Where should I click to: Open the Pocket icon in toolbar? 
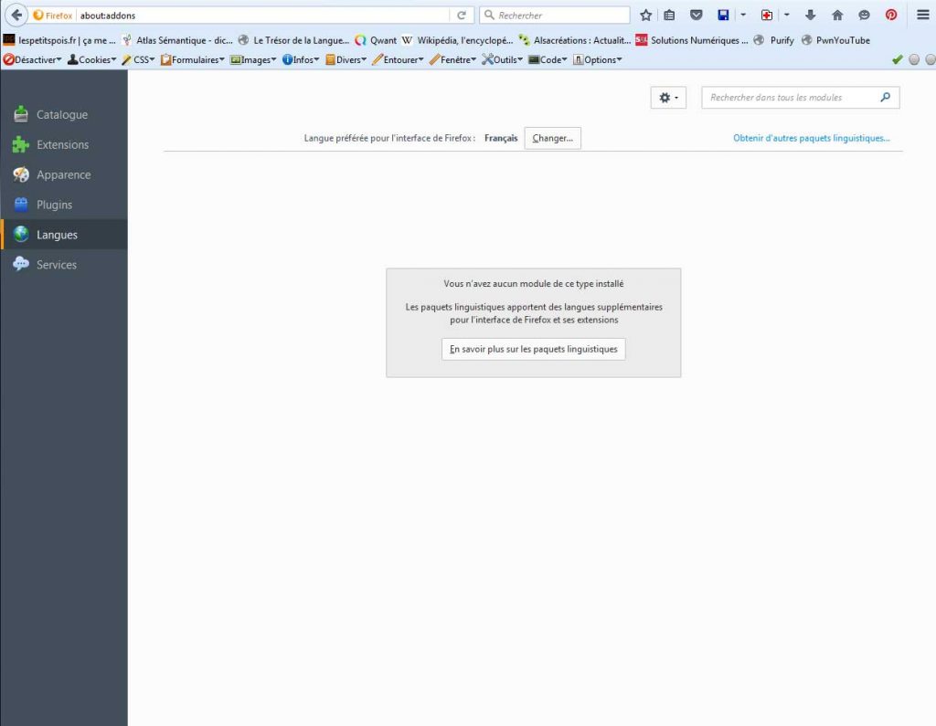696,16
